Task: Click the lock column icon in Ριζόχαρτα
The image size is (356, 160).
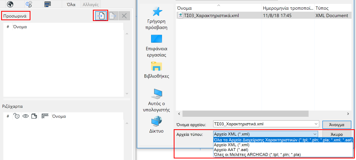Action: pyautogui.click(x=16, y=116)
